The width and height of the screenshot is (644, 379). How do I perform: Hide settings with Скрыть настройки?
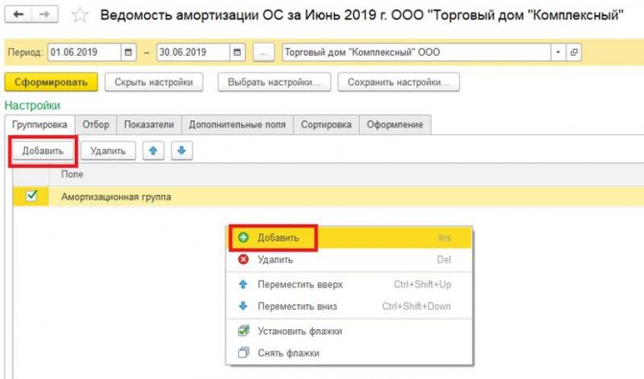pyautogui.click(x=154, y=83)
